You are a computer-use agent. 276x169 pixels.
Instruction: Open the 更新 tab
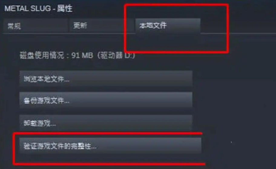(x=102, y=26)
